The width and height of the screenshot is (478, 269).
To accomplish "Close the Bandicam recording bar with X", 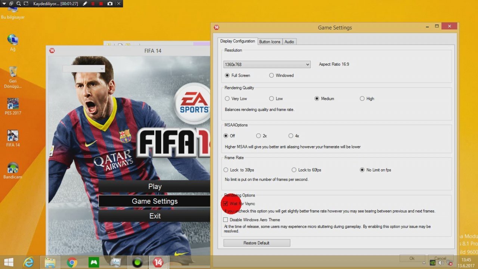I will 119,3.
